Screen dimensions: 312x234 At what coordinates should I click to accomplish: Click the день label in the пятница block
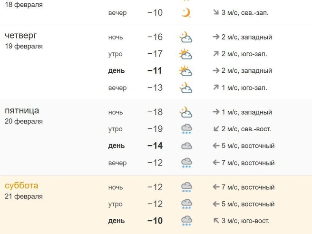point(117,146)
